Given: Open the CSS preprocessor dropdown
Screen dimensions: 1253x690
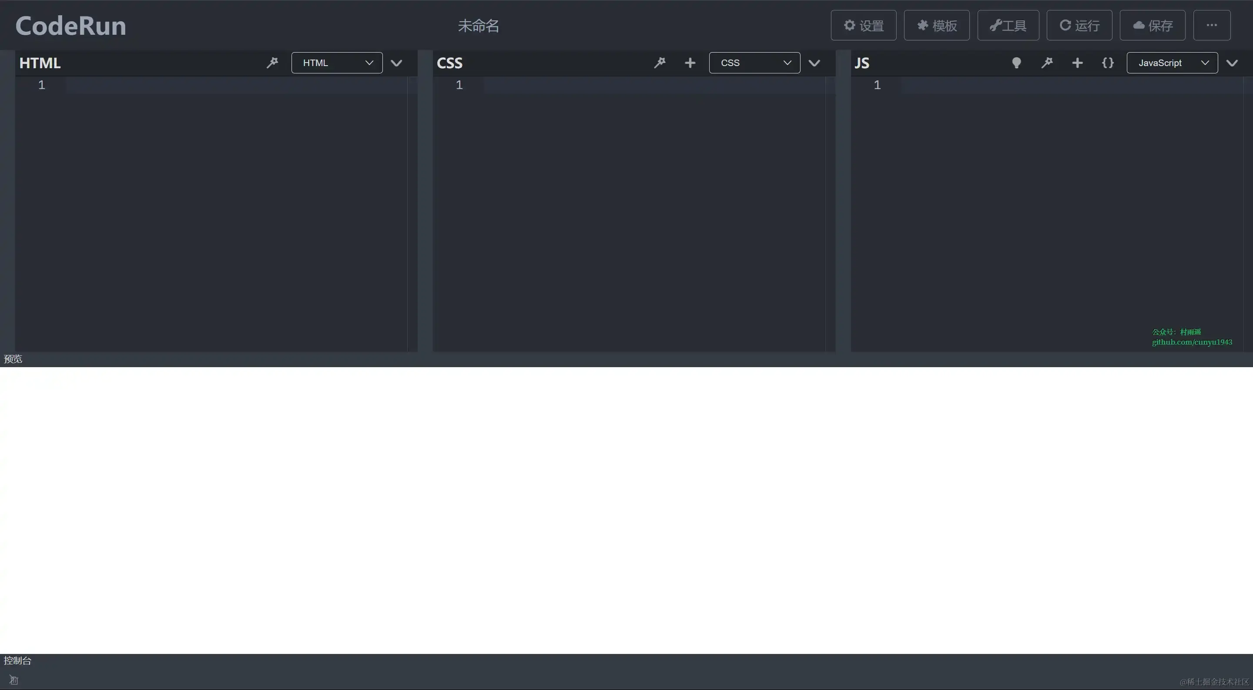Looking at the screenshot, I should (x=754, y=63).
